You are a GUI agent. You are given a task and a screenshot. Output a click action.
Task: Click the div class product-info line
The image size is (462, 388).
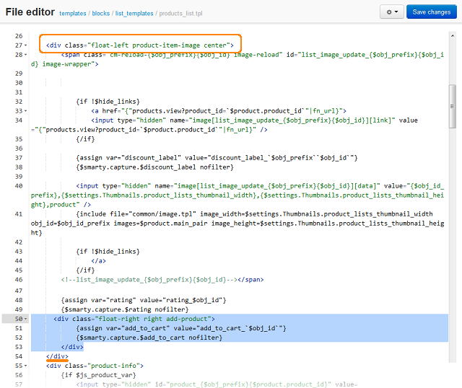point(95,366)
